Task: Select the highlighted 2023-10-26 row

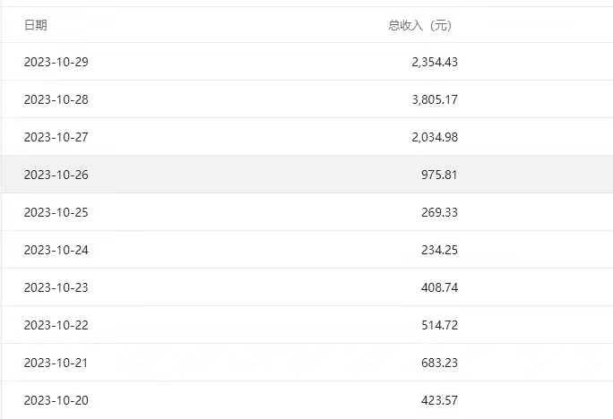Action: pos(306,175)
